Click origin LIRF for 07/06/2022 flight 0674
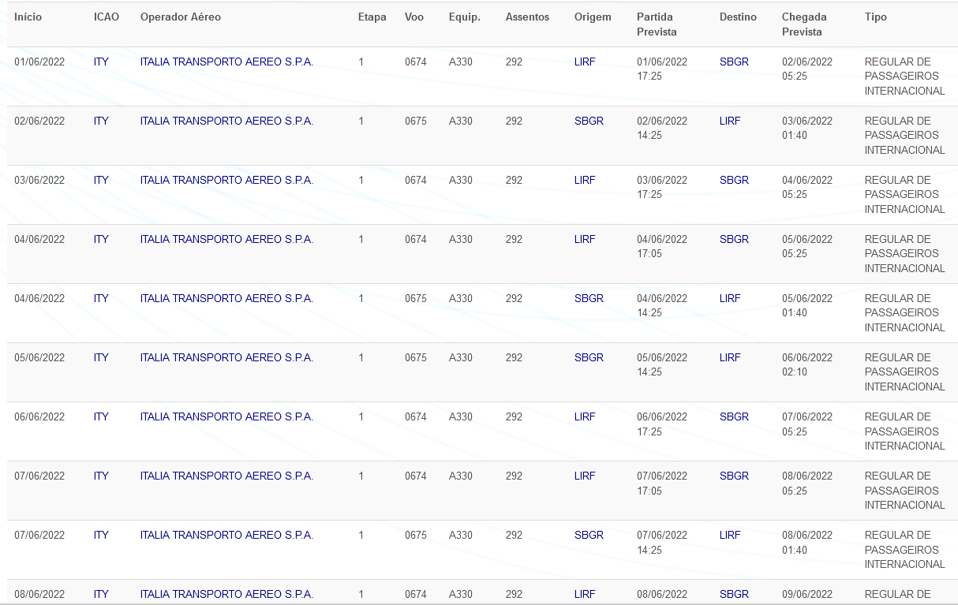 point(585,476)
